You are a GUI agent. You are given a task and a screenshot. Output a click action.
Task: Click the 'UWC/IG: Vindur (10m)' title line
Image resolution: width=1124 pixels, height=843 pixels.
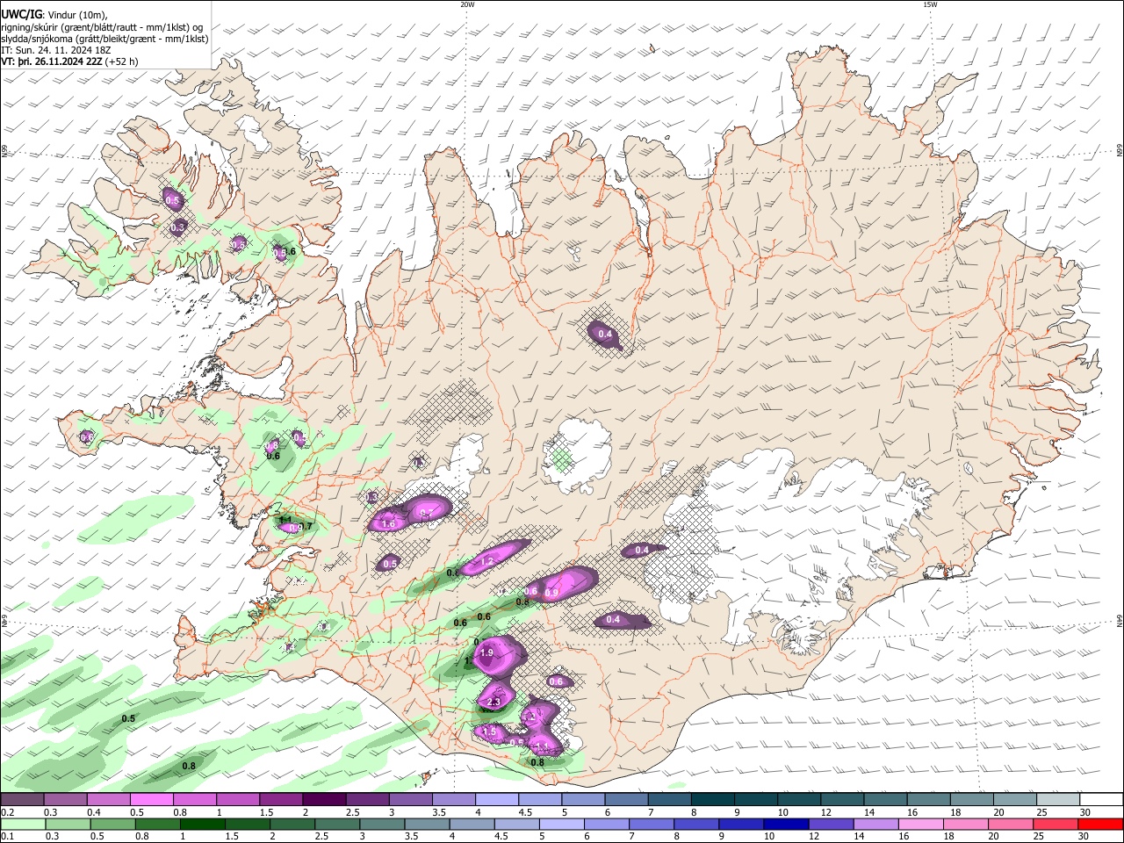click(54, 13)
